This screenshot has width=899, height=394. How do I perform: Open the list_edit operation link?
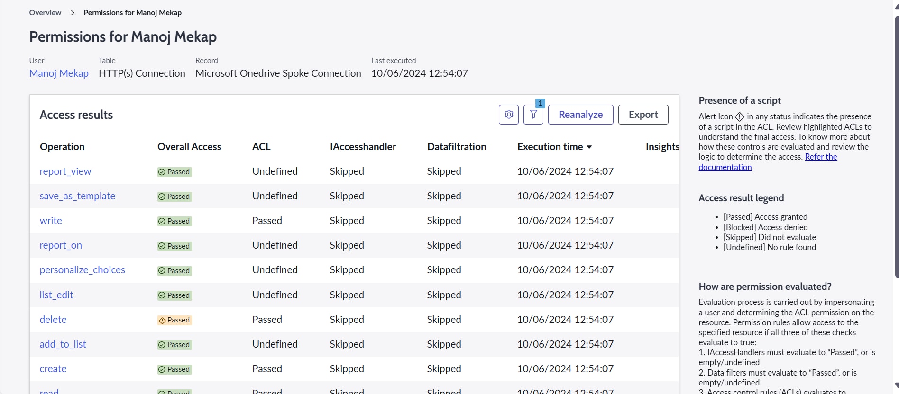coord(56,295)
